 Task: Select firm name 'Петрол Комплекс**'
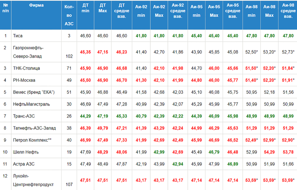(32, 140)
